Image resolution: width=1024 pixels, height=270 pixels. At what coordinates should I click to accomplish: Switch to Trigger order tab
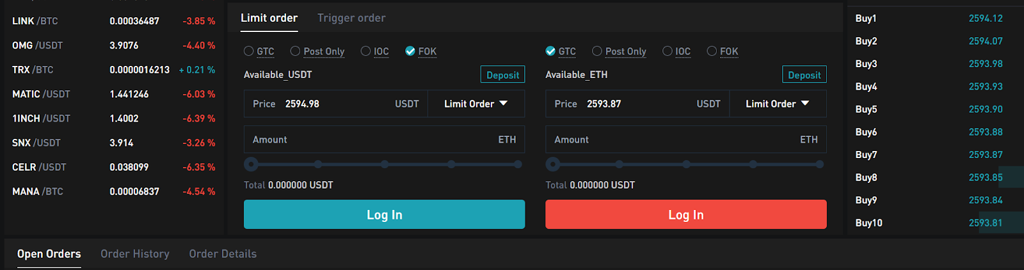(x=351, y=18)
